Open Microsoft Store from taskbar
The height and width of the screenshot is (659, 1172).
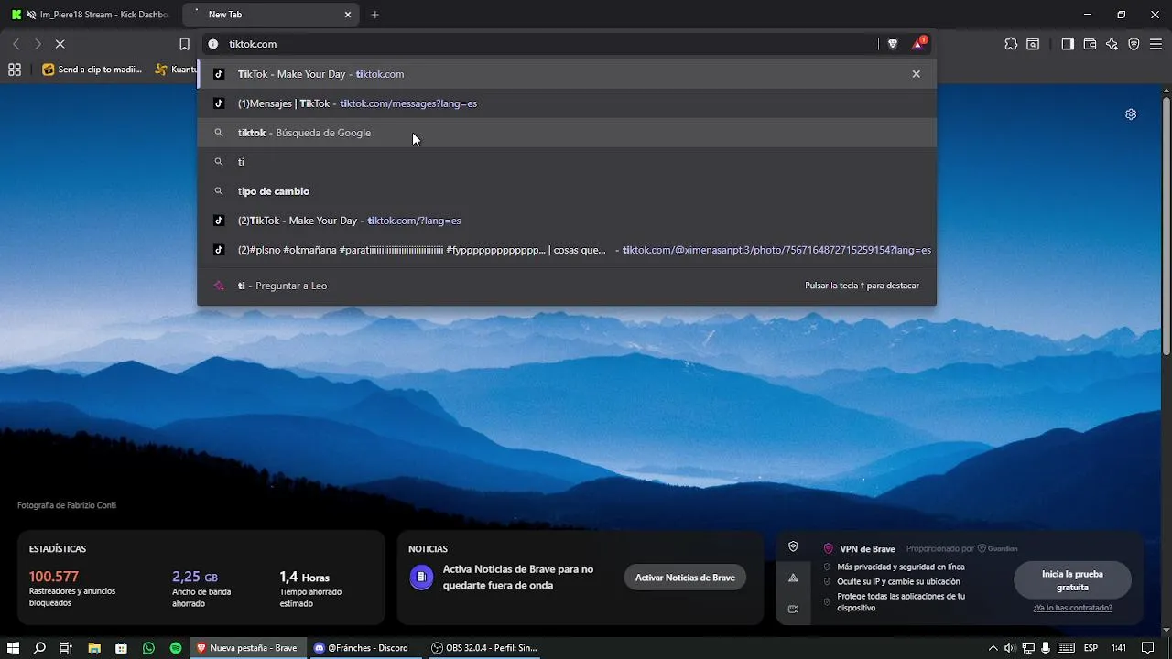(x=121, y=648)
